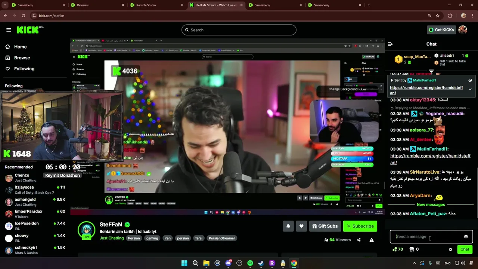The image size is (478, 269).
Task: Select the farsi tag
Action: pos(199,238)
